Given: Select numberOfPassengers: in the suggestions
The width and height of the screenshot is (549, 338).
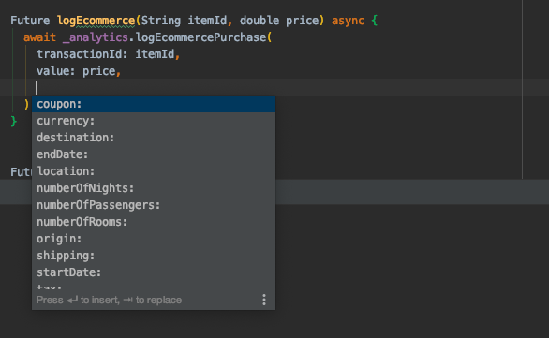Looking at the screenshot, I should 154,205.
